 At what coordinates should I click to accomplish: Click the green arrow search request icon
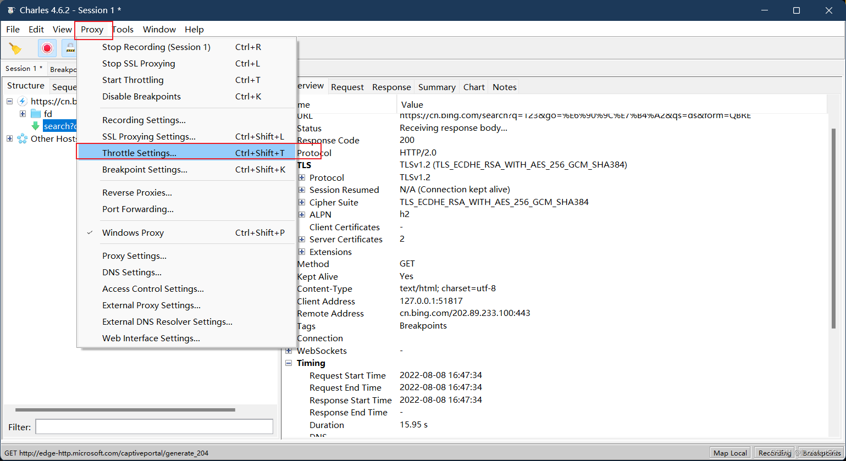point(36,126)
